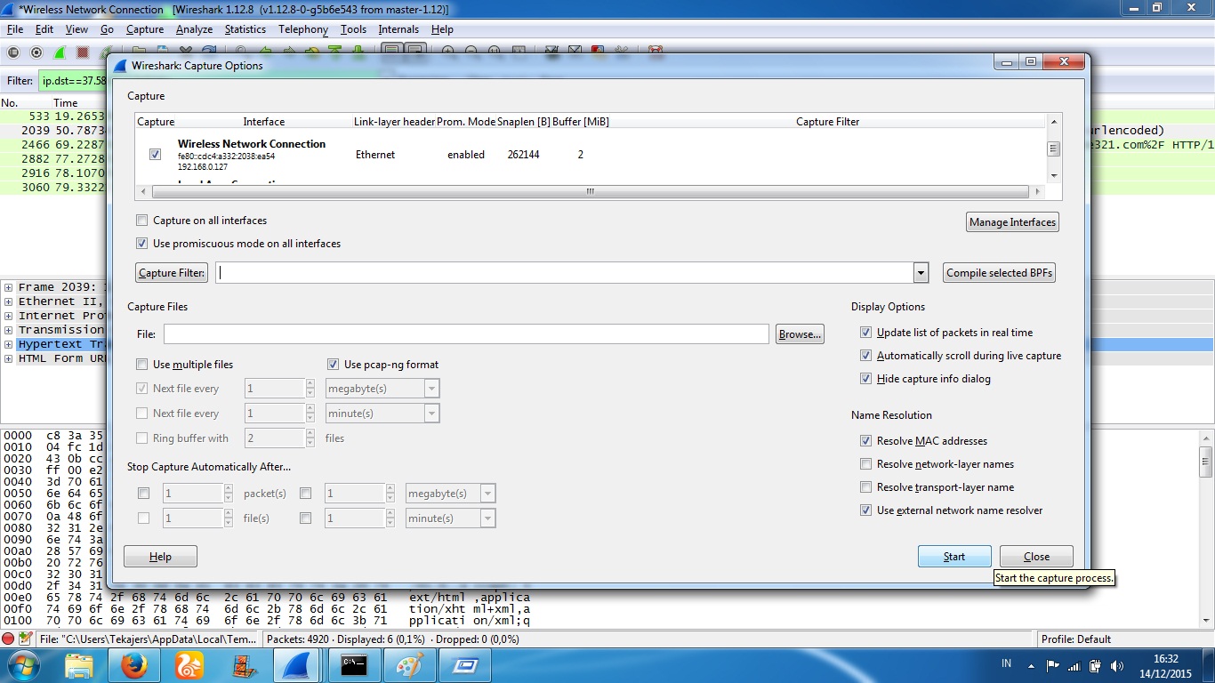This screenshot has height=683, width=1215.
Task: Open the Windows Start menu orb
Action: [23, 664]
